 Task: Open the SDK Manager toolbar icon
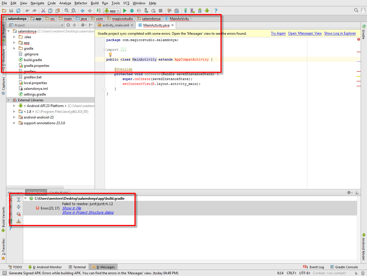pos(200,11)
